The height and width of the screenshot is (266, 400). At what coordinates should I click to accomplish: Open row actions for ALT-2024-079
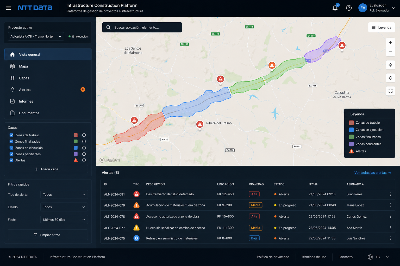pos(390,205)
